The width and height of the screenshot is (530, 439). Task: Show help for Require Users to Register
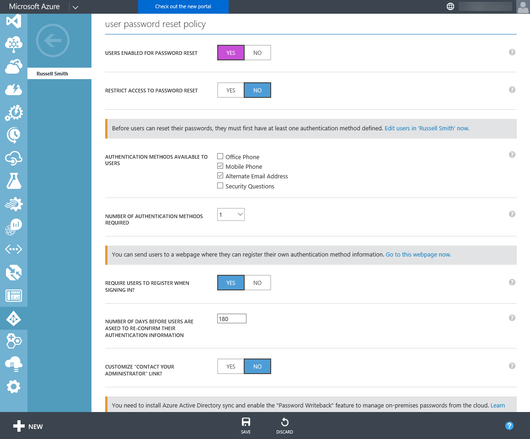[x=512, y=282]
